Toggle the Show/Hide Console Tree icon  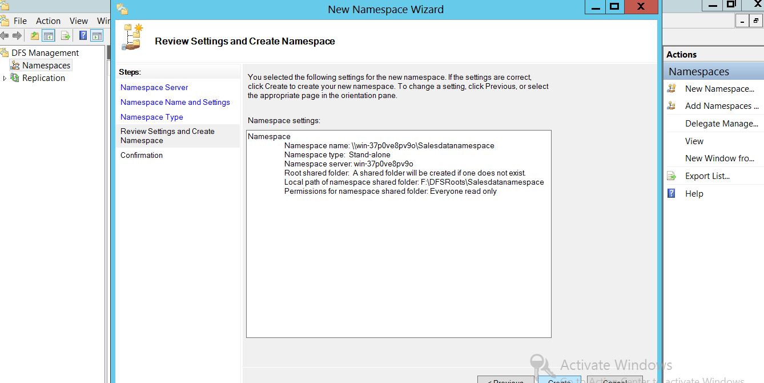[x=49, y=36]
